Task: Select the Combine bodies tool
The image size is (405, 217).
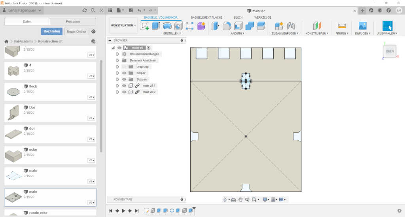Action: click(x=250, y=26)
